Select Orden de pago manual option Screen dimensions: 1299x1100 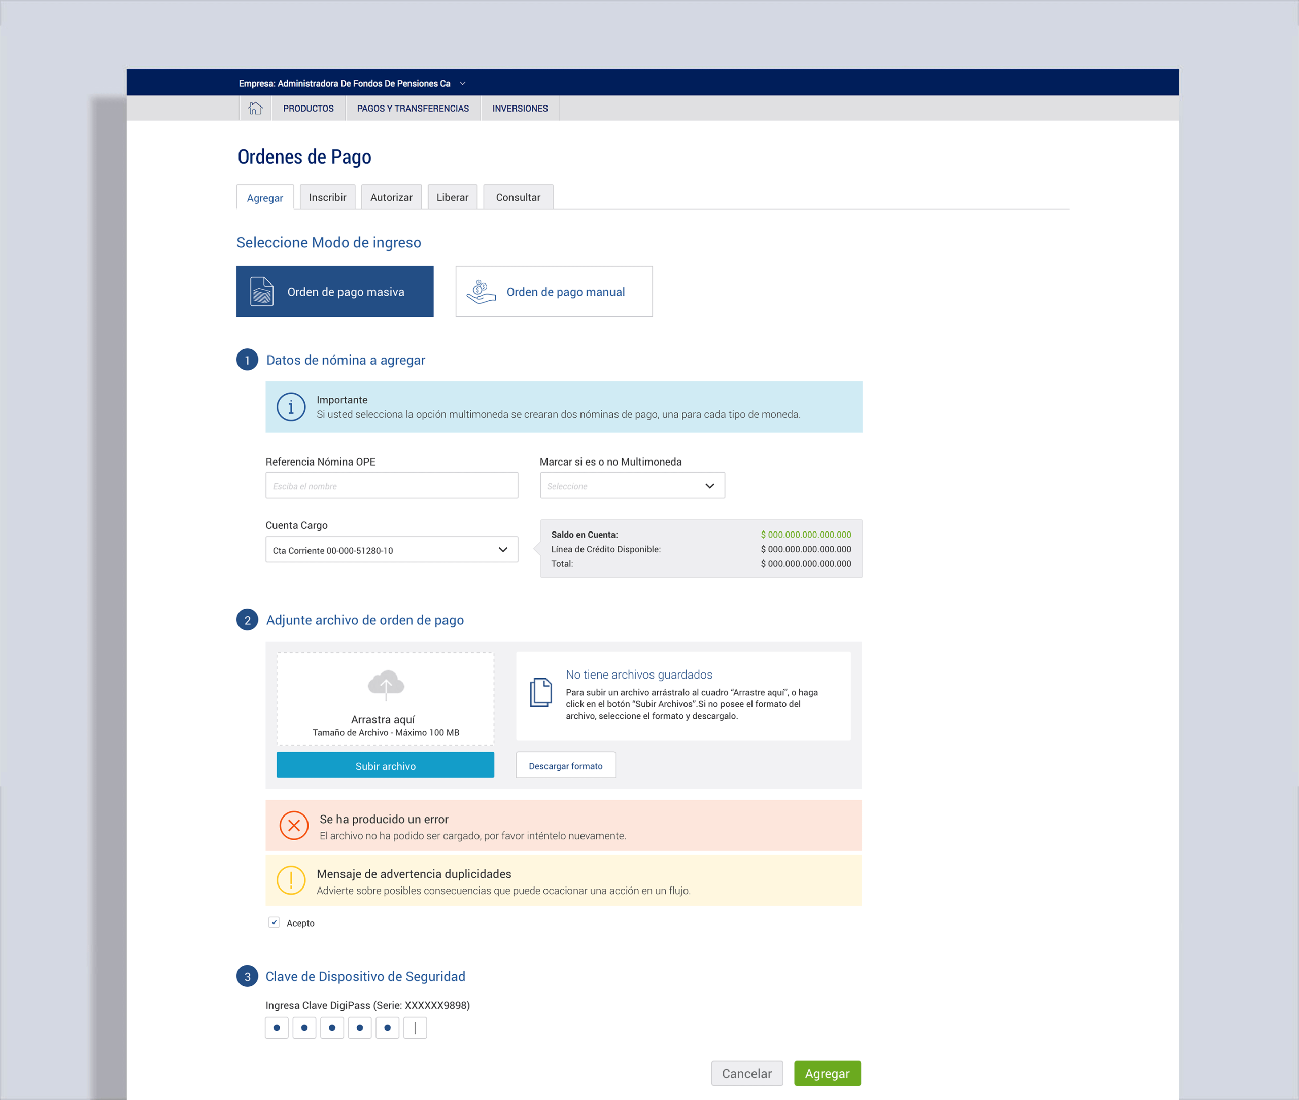tap(554, 291)
